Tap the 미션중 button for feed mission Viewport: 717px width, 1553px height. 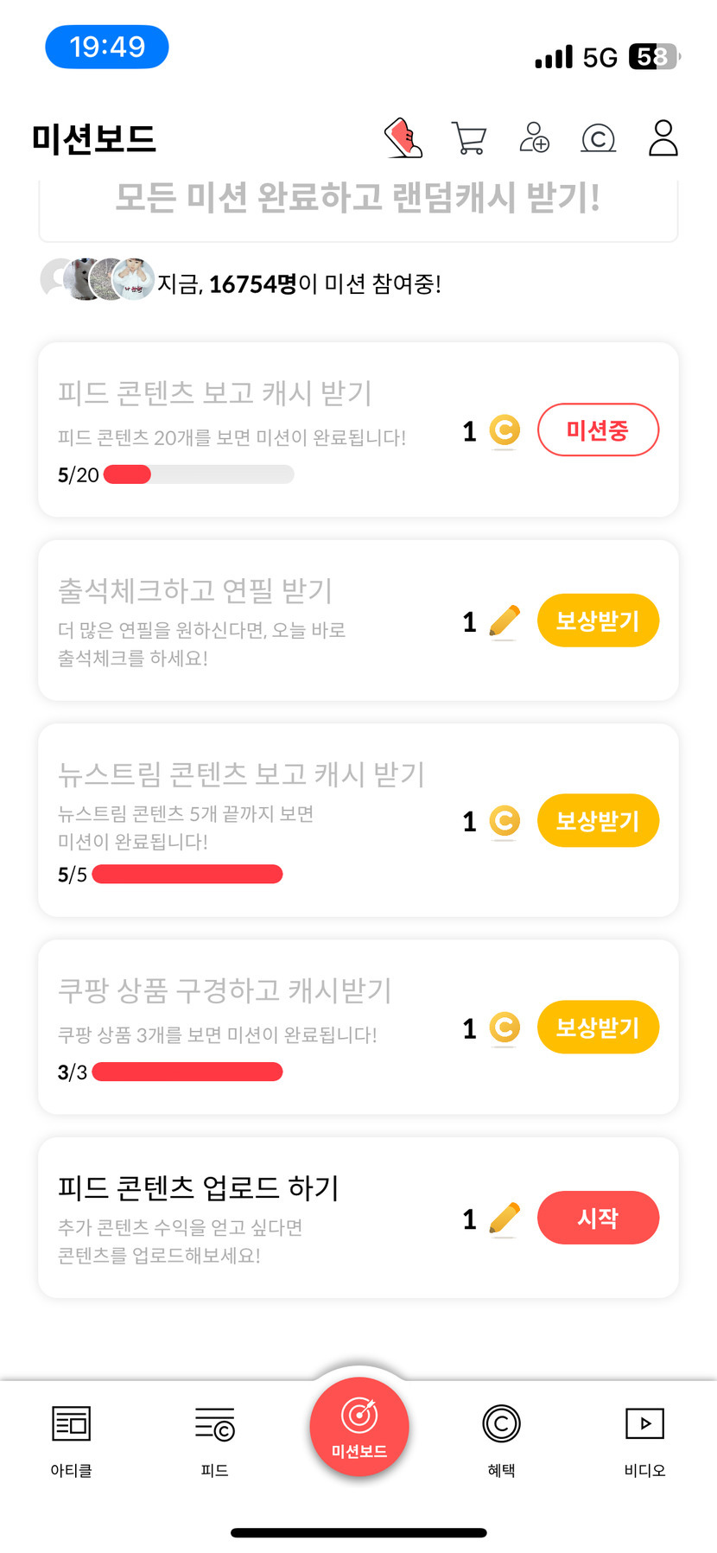598,430
